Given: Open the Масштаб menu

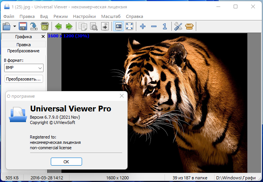Looking at the screenshot, I should (111, 16).
